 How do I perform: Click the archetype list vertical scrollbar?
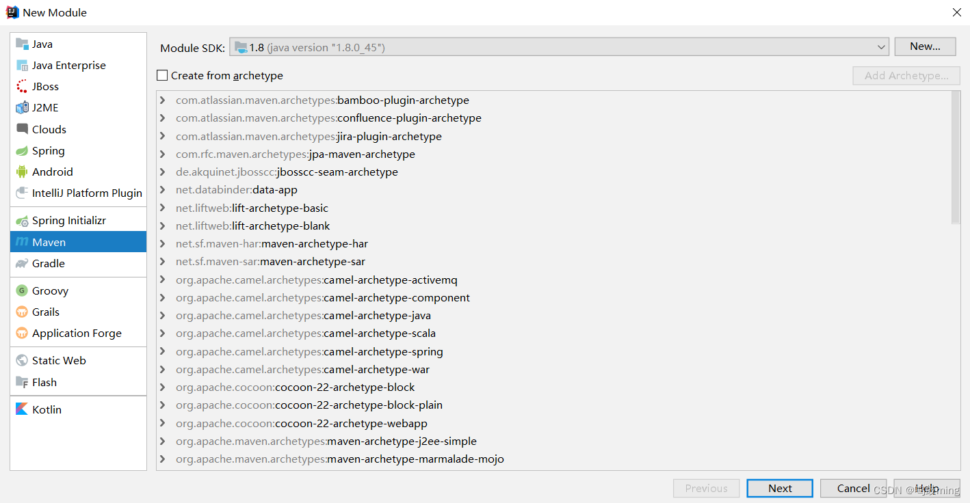[956, 157]
